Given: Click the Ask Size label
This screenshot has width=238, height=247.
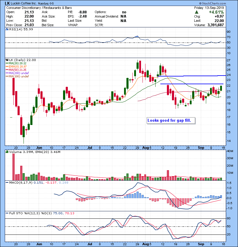Looking at the screenshot, I should tap(48, 16).
